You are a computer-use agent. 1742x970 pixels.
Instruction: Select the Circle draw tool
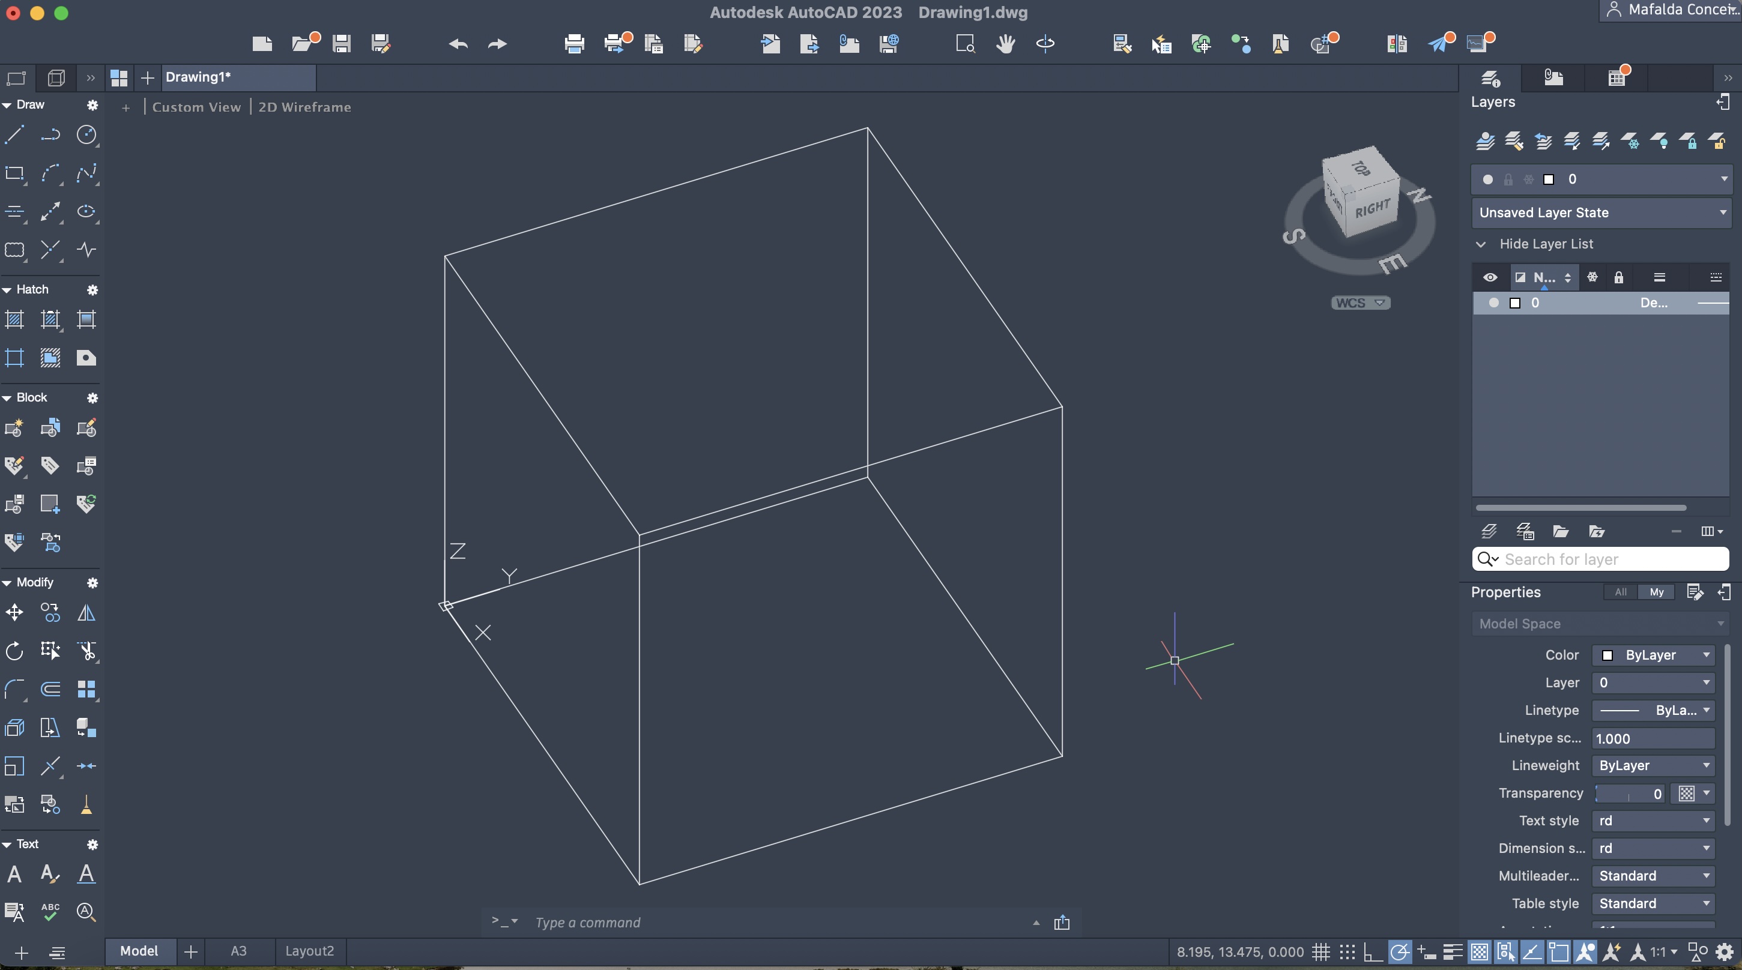click(86, 134)
